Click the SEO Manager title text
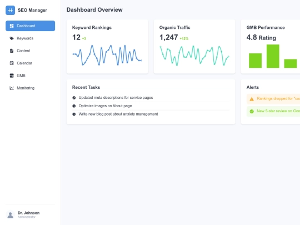The image size is (300, 225). [32, 10]
